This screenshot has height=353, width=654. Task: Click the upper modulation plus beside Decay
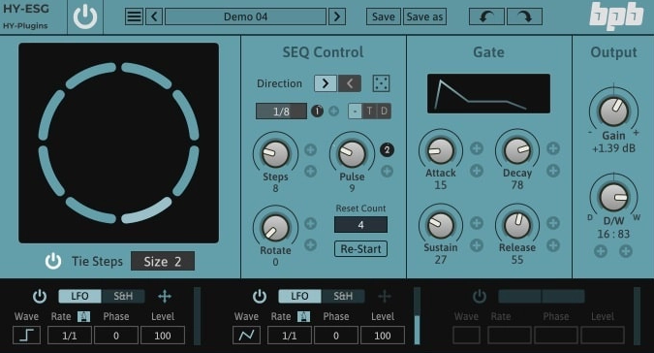click(553, 148)
